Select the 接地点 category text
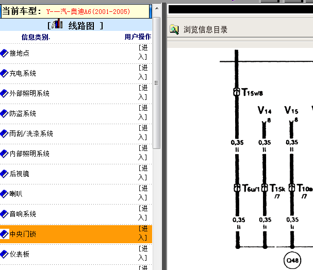The image size is (313, 270). [20, 53]
